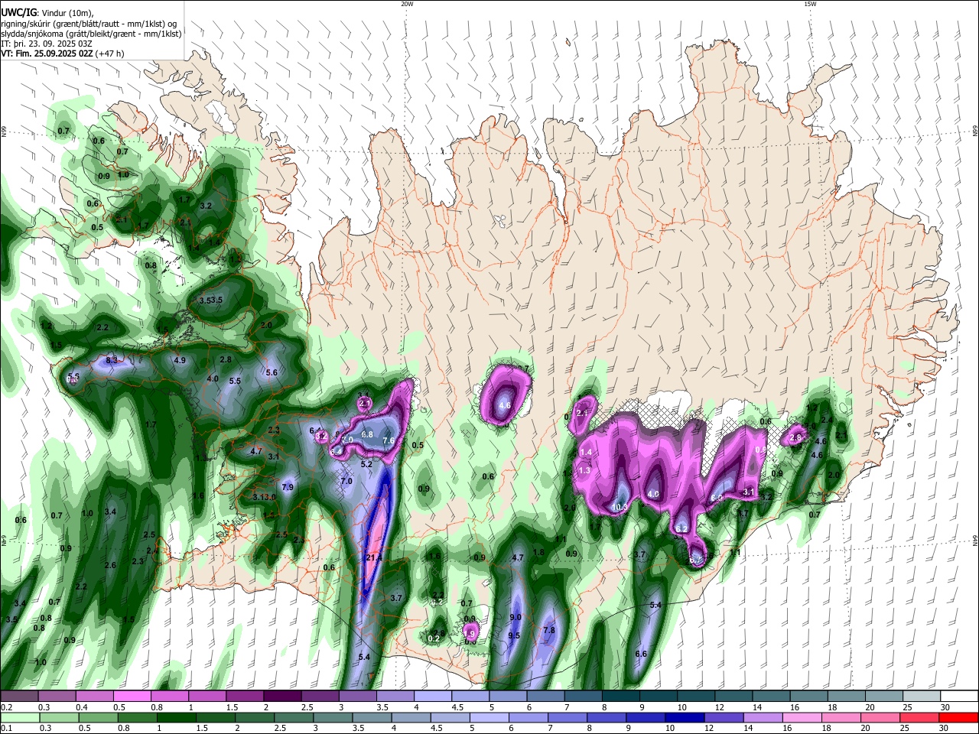This screenshot has height=734, width=979.
Task: Select lower legend swatch between 0.5 and 0.8
Action: click(98, 717)
